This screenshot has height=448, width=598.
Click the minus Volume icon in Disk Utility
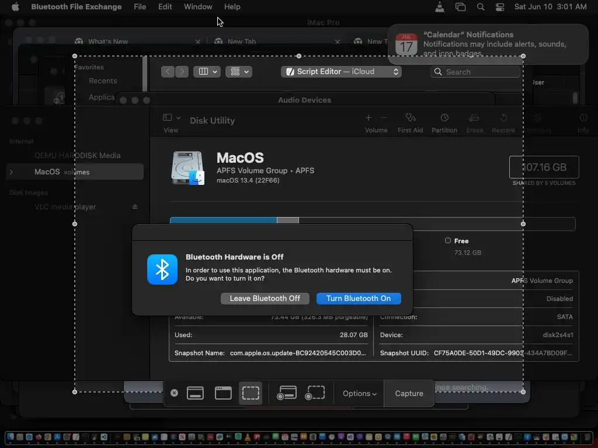point(384,118)
